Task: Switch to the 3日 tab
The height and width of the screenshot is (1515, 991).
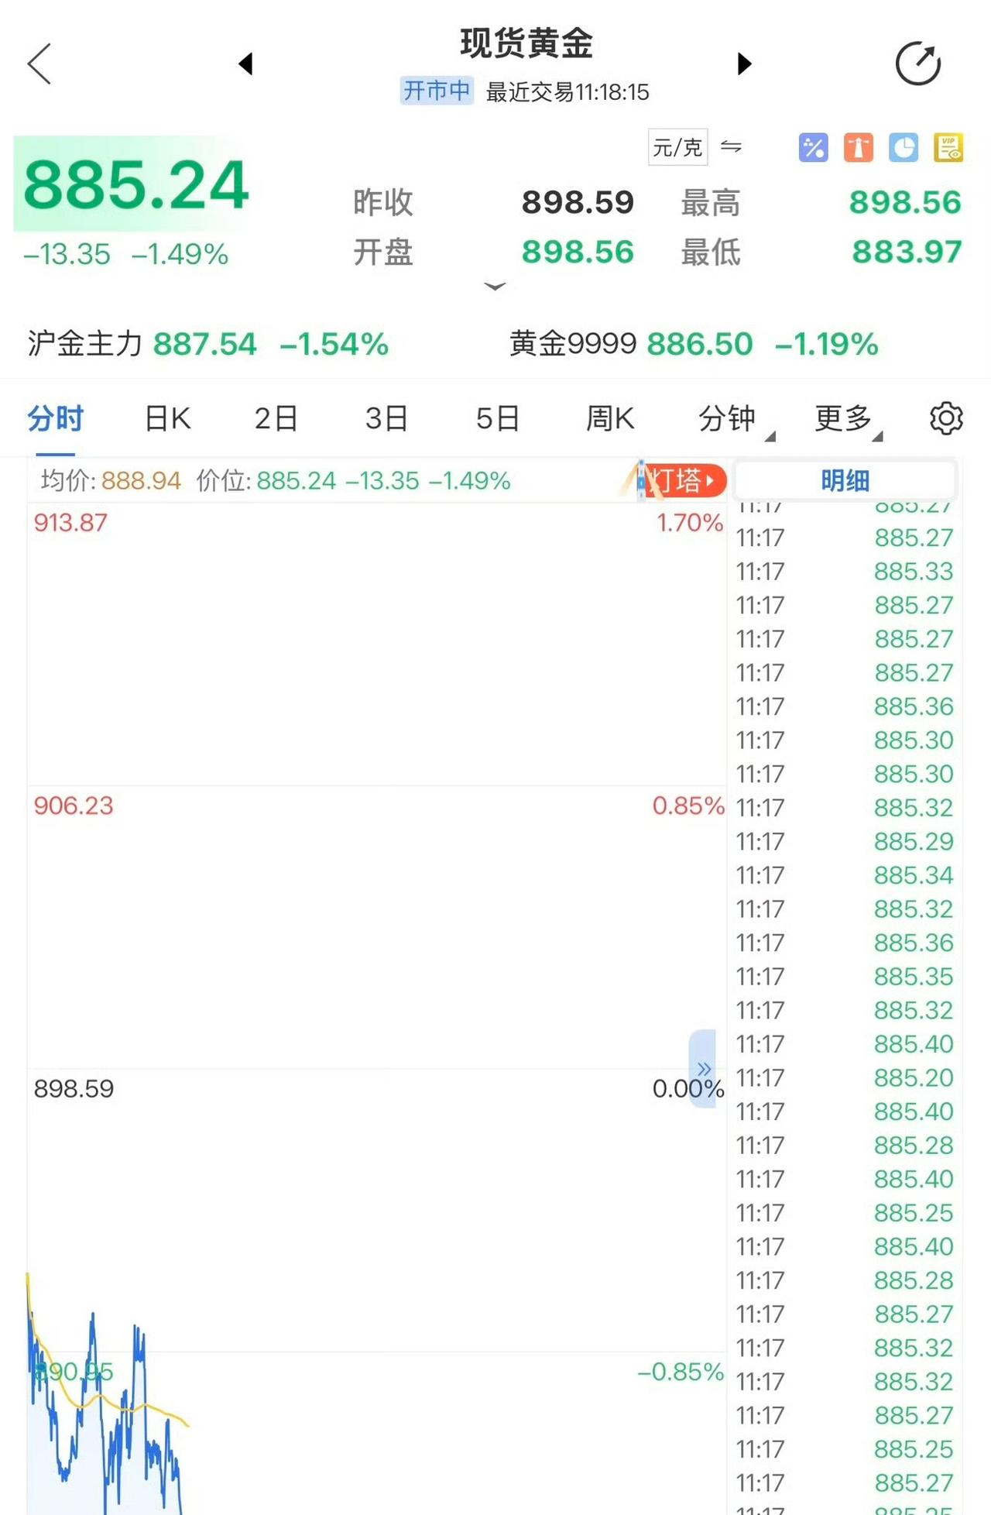Action: point(387,419)
